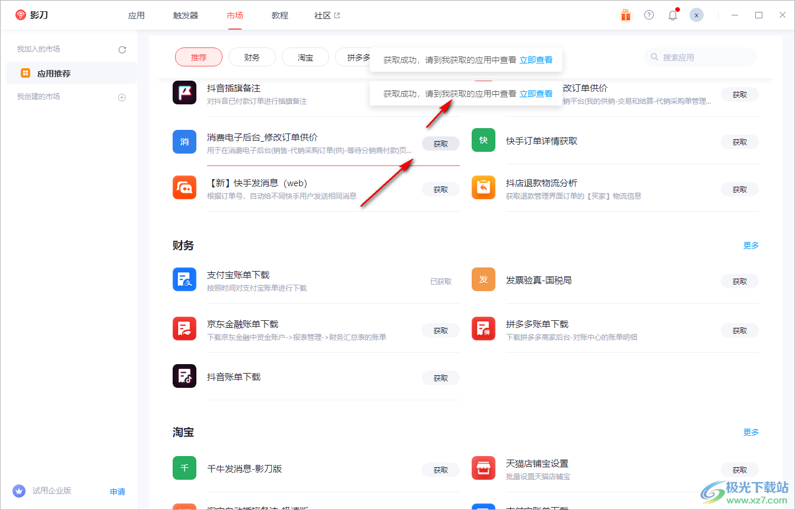Click the 快手订单详情获取 green icon
This screenshot has width=795, height=510.
tap(484, 140)
